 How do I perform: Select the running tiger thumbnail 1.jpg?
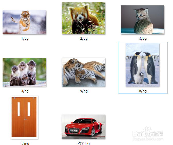tap(24, 22)
